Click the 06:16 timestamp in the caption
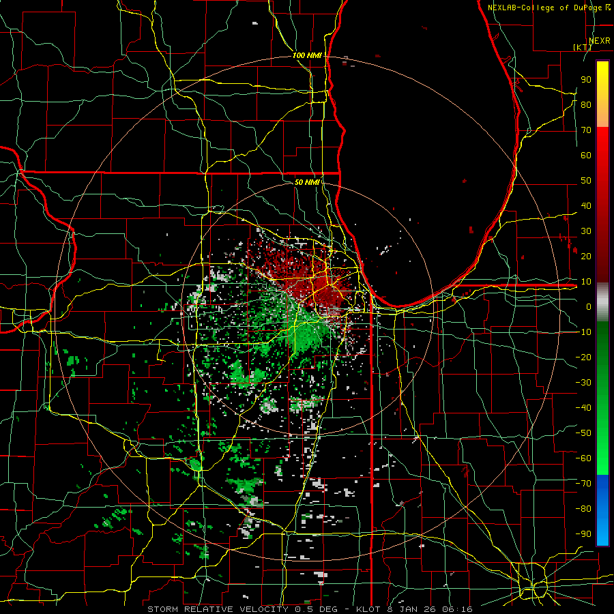 tap(457, 609)
